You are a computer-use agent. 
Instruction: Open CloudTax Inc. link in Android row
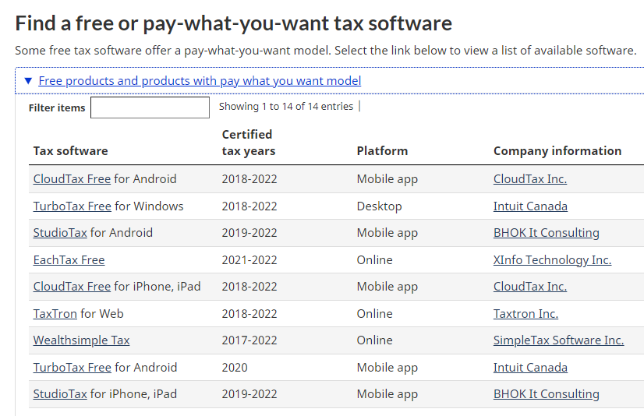[530, 179]
